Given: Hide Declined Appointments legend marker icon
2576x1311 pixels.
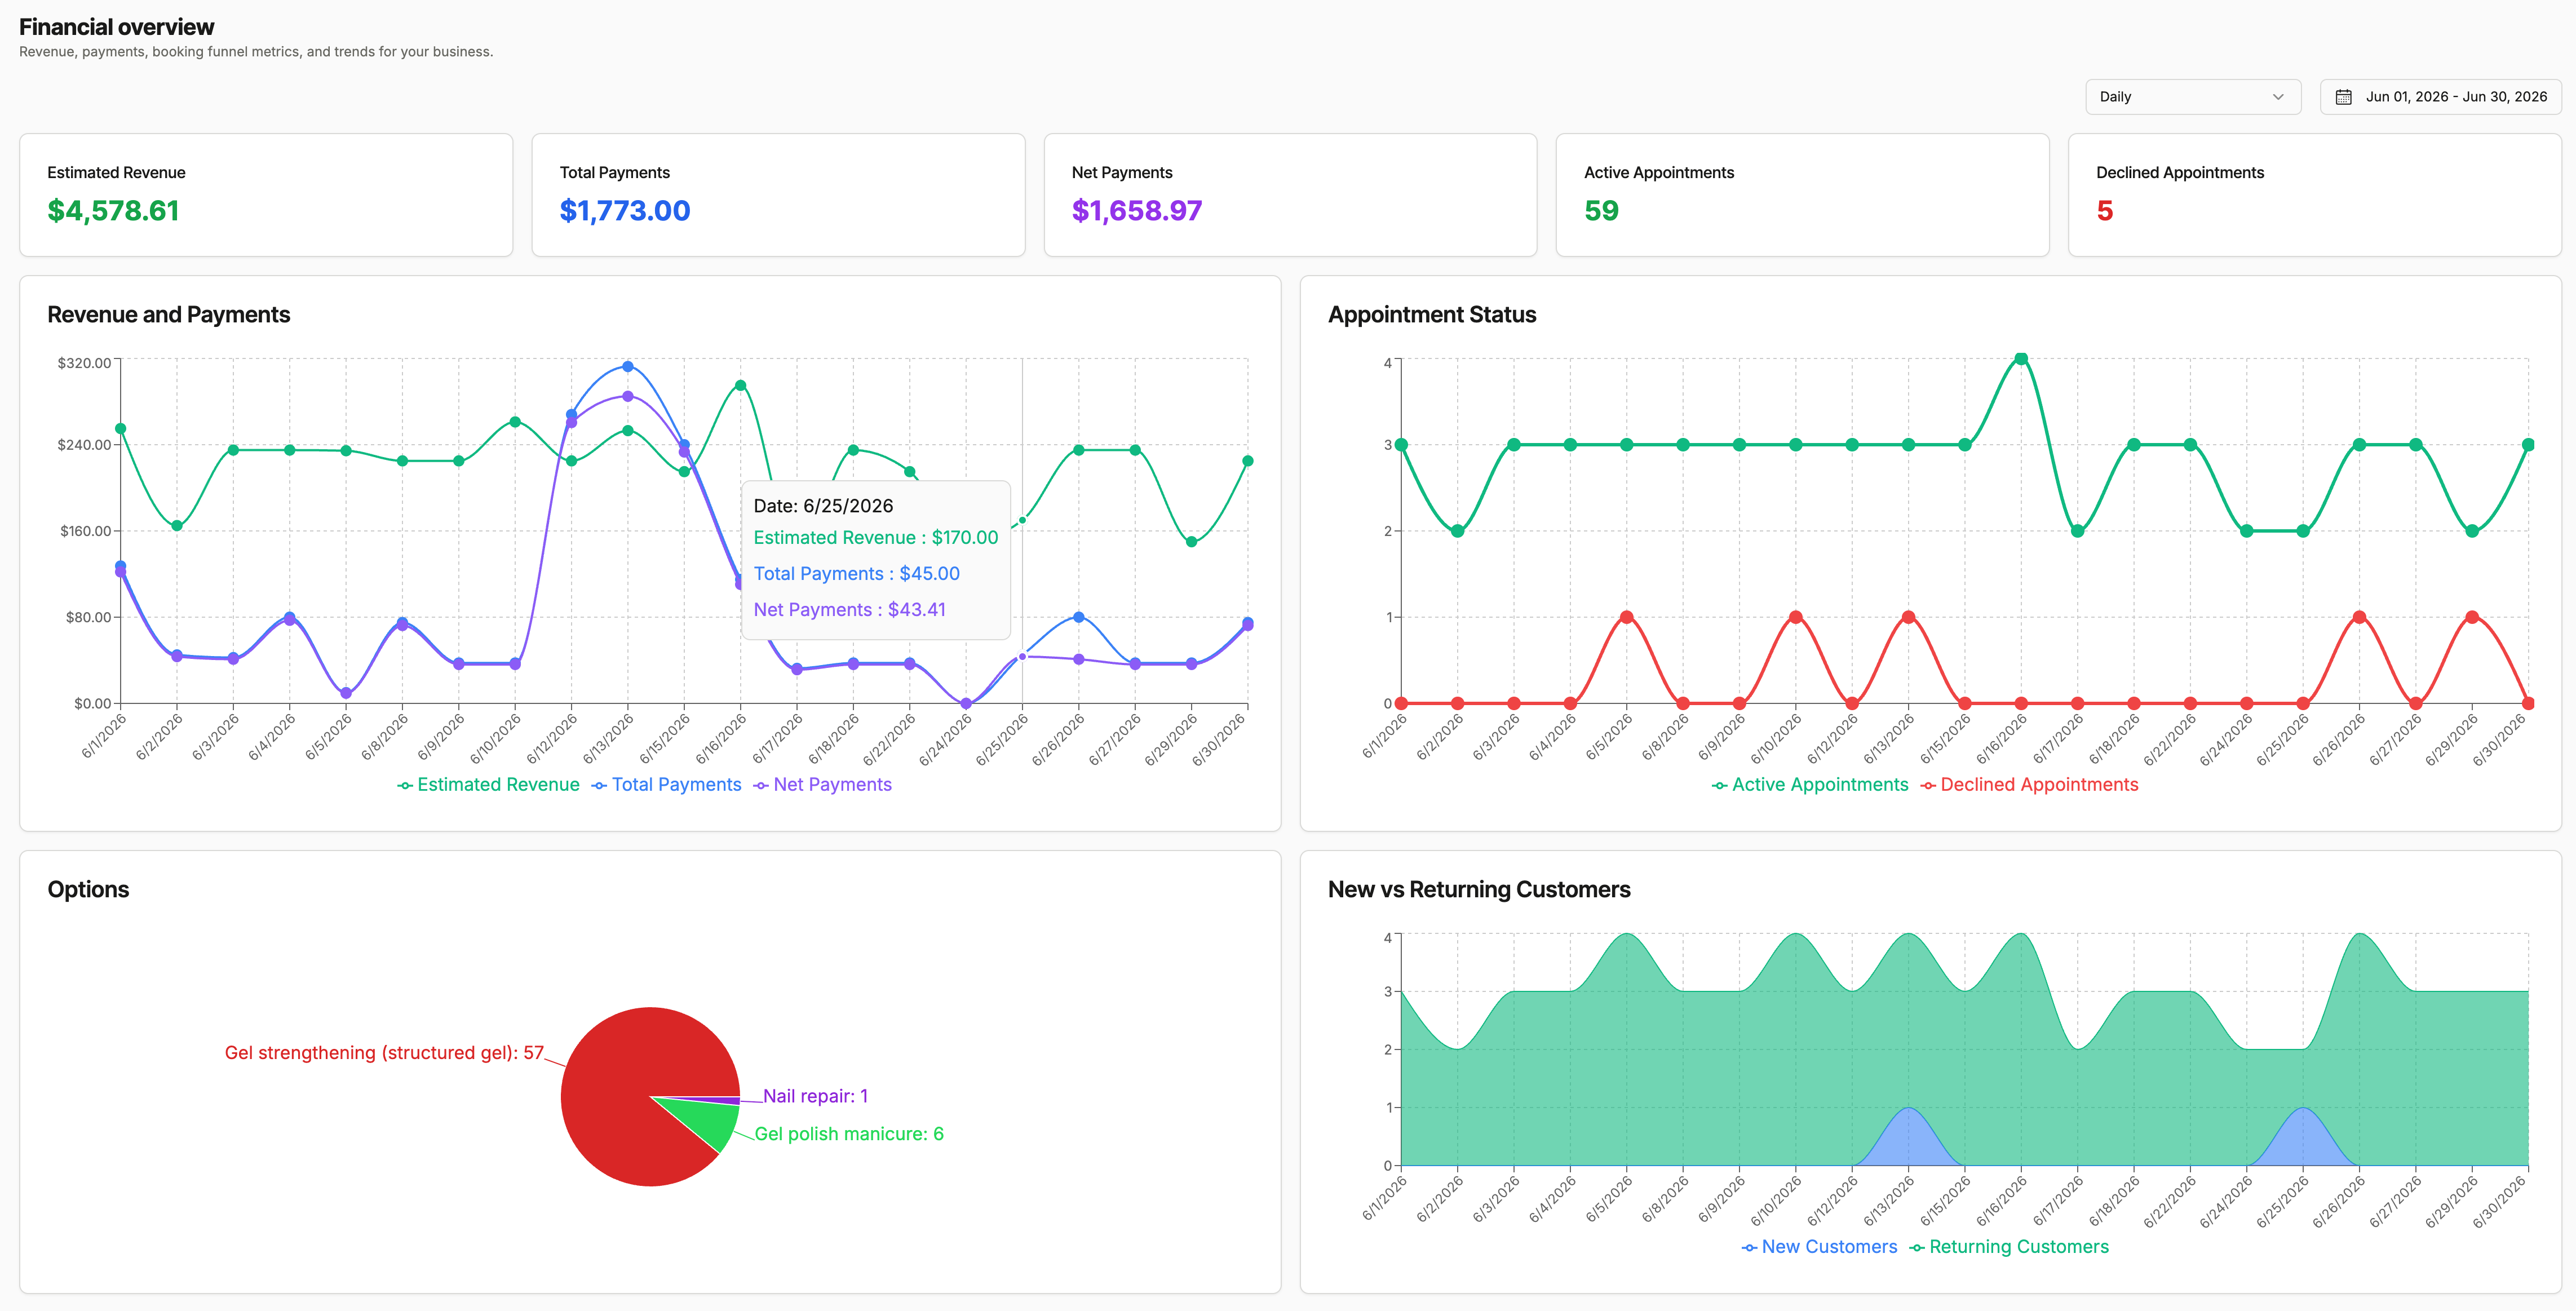Looking at the screenshot, I should 1928,786.
